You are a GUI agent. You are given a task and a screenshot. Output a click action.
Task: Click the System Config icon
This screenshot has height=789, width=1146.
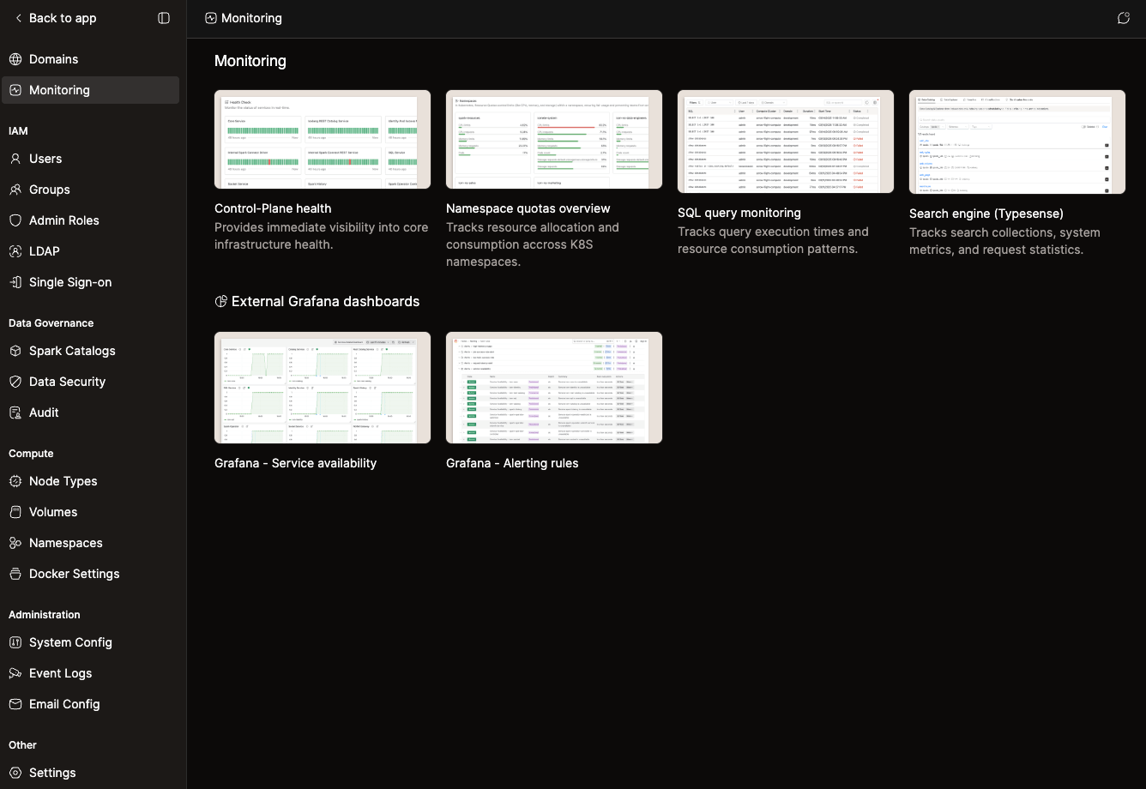coord(15,642)
